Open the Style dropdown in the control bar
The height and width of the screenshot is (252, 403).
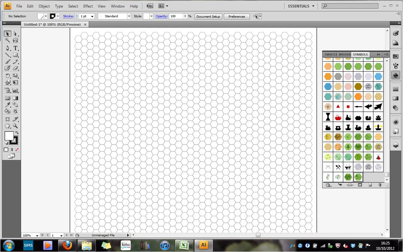151,16
